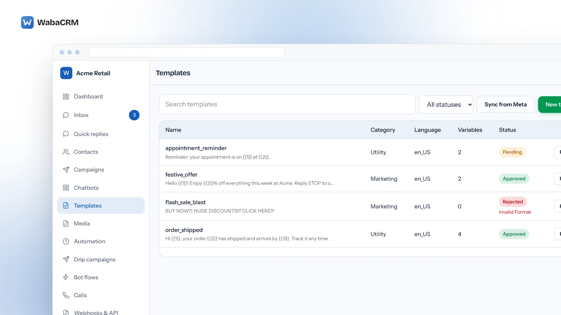Click the Status column header
The image size is (561, 315).
tap(507, 130)
